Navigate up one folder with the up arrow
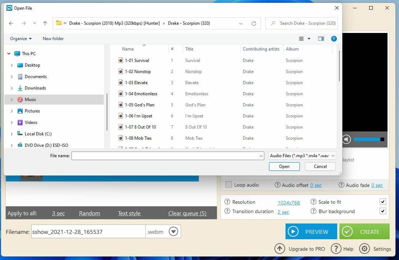 (45, 23)
